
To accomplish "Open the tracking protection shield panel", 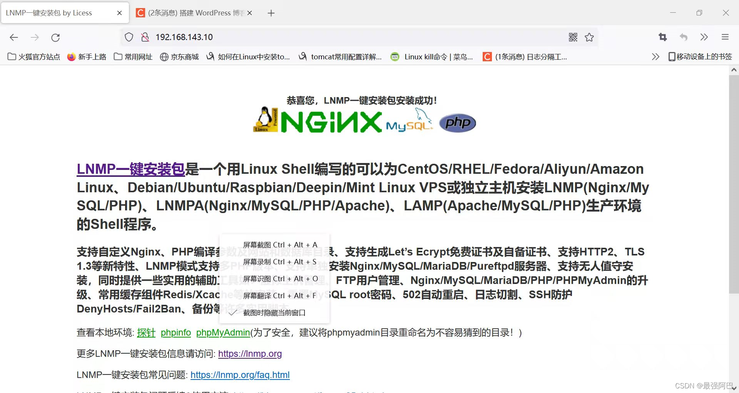I will 129,37.
